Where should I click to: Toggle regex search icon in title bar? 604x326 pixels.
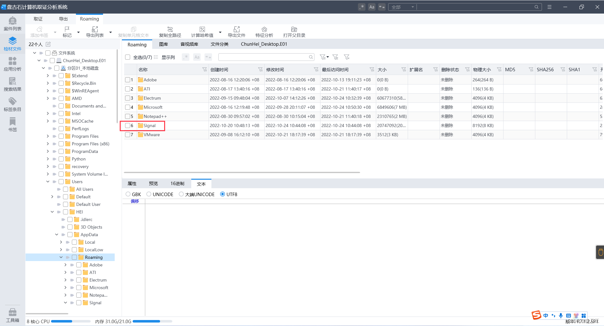click(362, 7)
